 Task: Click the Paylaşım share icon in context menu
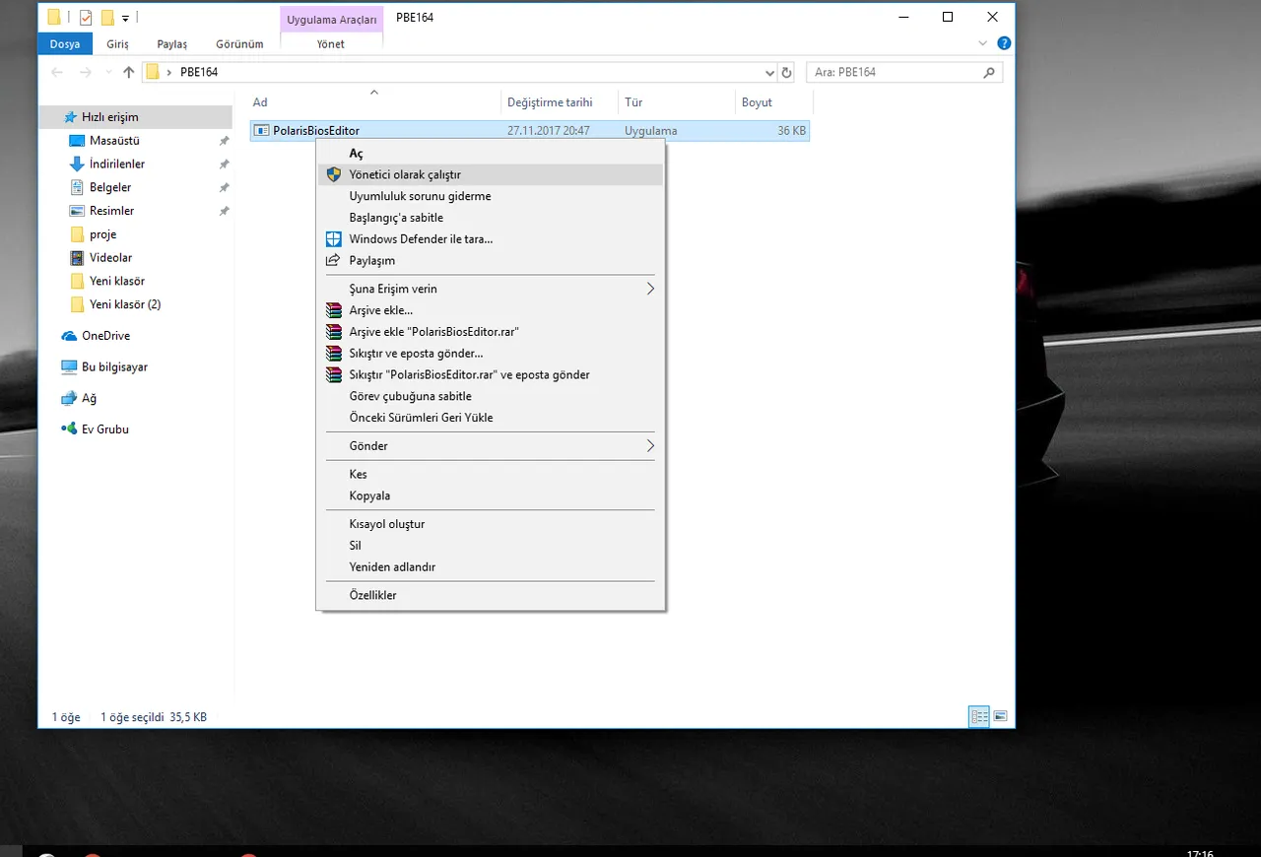point(333,261)
